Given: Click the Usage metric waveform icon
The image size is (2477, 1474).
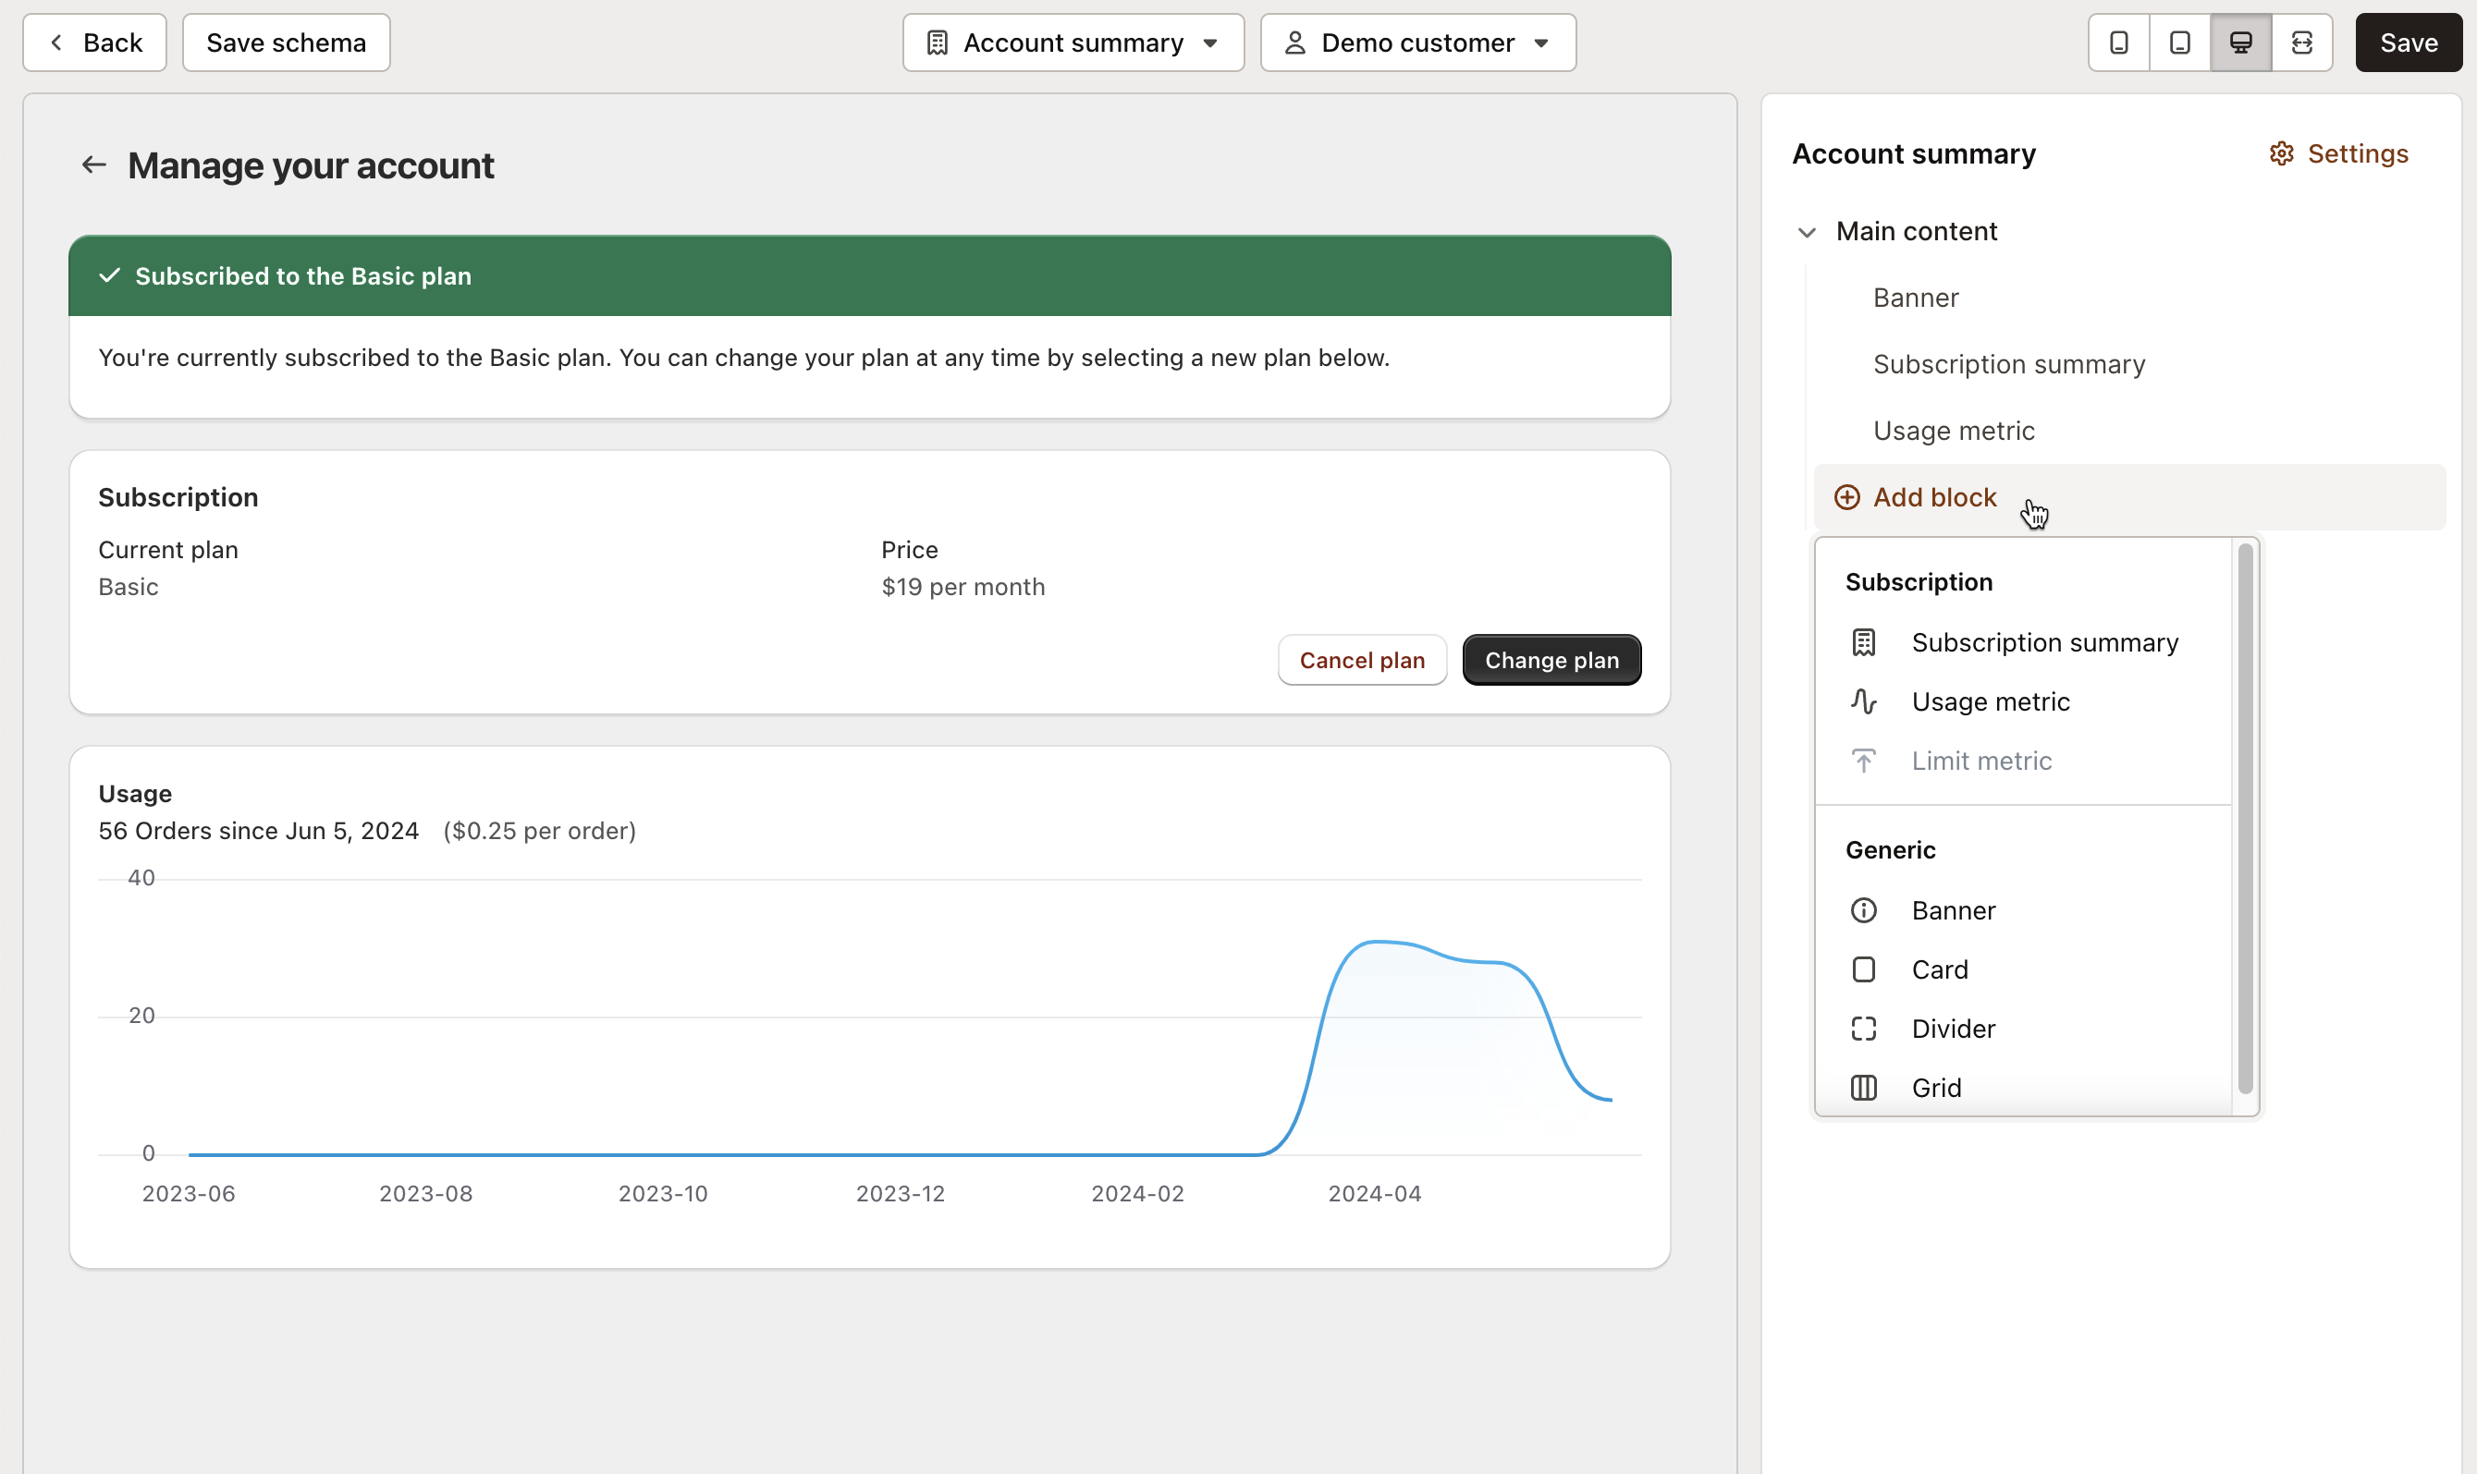Looking at the screenshot, I should (1863, 701).
